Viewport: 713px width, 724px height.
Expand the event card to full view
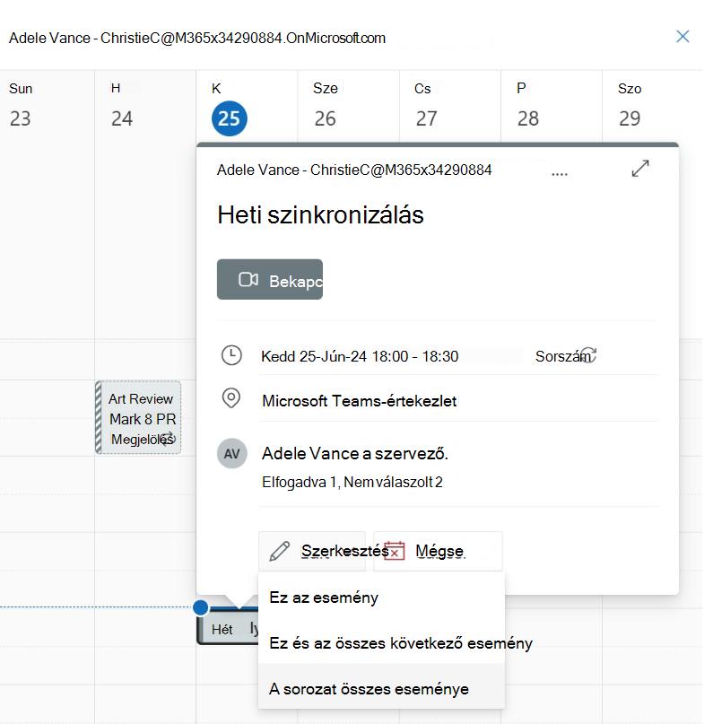(x=640, y=169)
